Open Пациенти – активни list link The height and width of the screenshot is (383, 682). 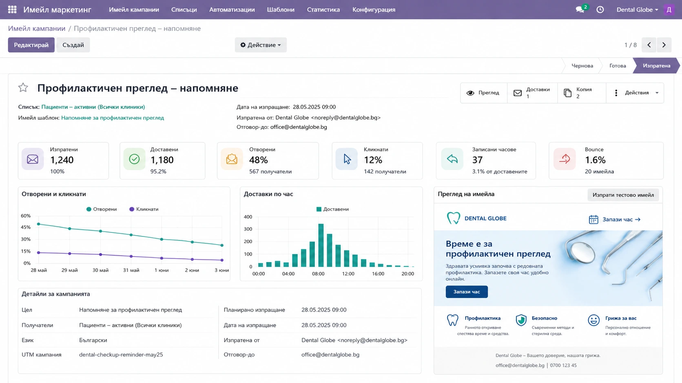click(x=93, y=107)
